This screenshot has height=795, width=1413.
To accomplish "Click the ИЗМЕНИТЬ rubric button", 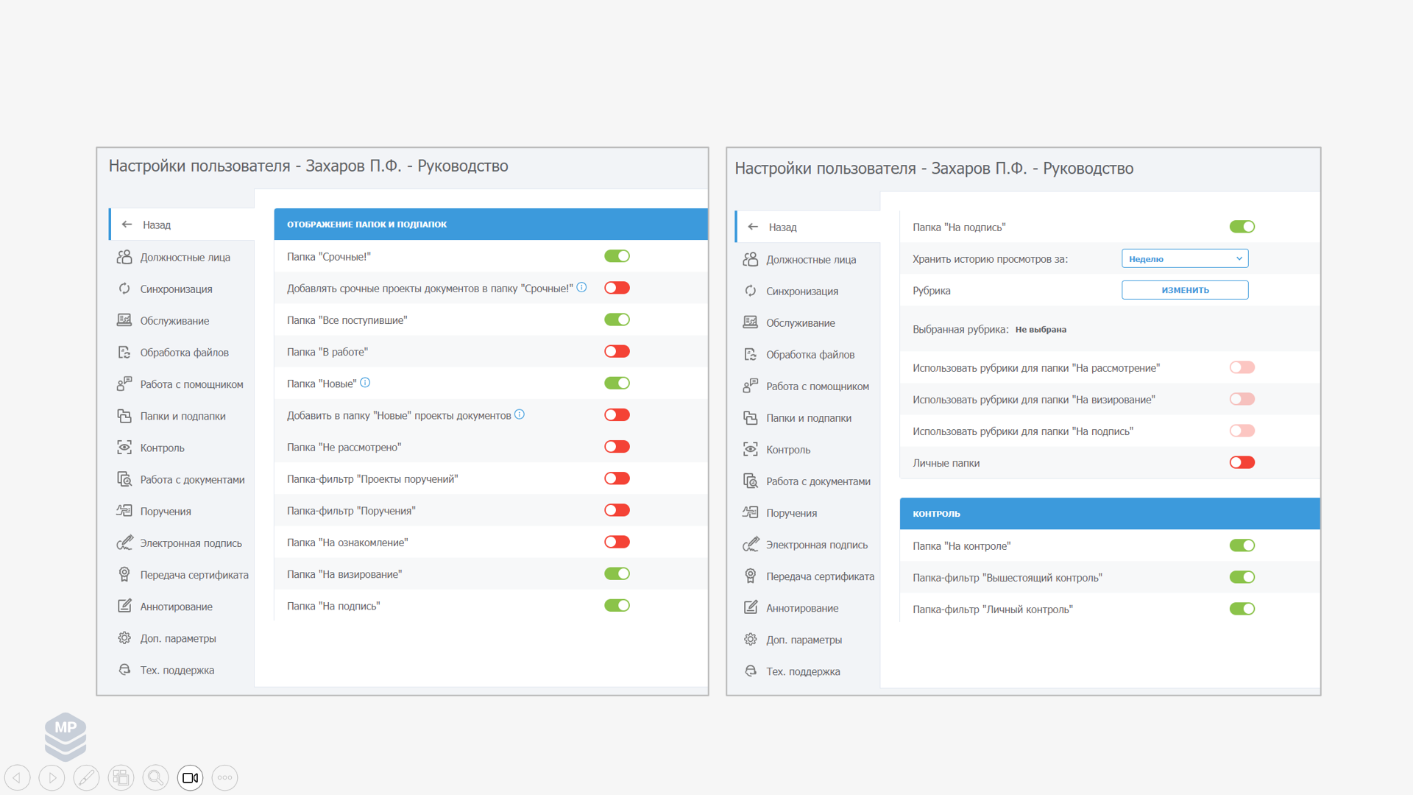I will point(1184,290).
